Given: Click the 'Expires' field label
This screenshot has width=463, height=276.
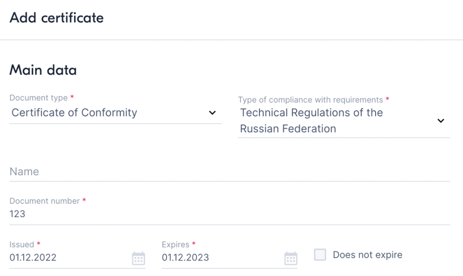Looking at the screenshot, I should point(175,245).
